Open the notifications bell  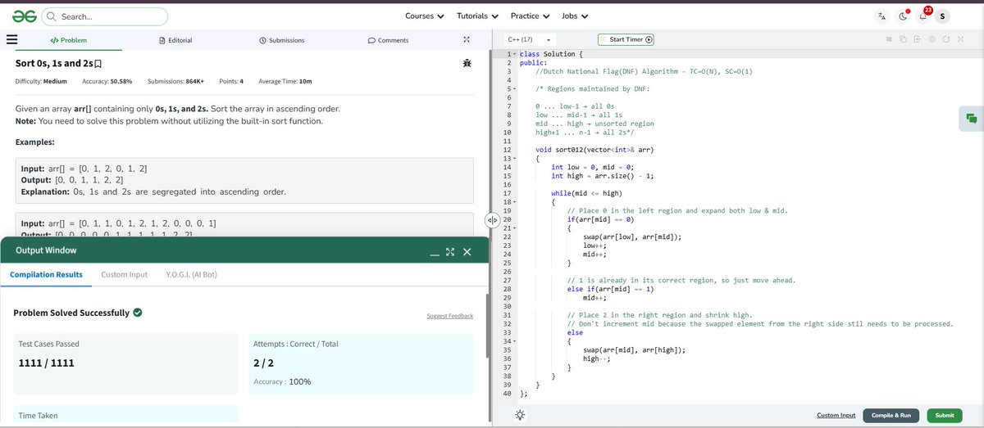[x=922, y=16]
